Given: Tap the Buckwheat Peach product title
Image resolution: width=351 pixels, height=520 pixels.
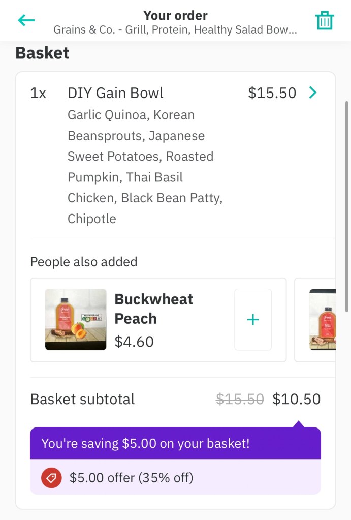Looking at the screenshot, I should (x=153, y=309).
